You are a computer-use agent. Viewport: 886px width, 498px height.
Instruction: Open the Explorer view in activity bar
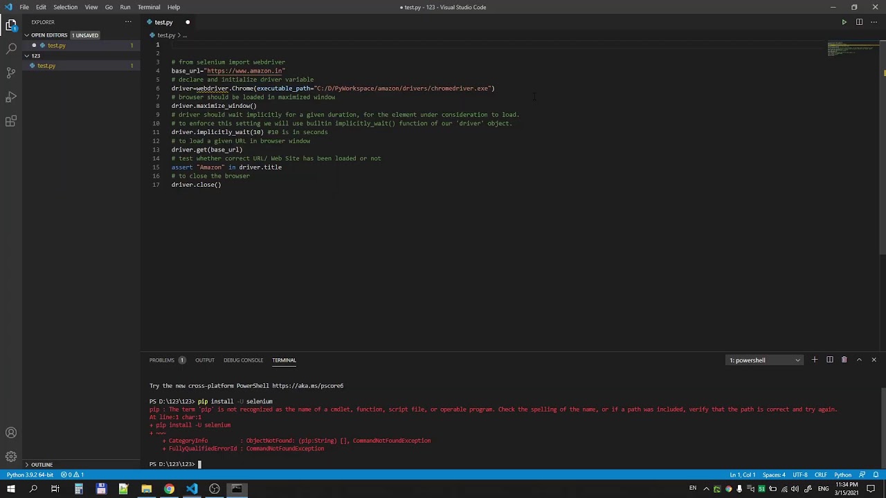tap(11, 26)
